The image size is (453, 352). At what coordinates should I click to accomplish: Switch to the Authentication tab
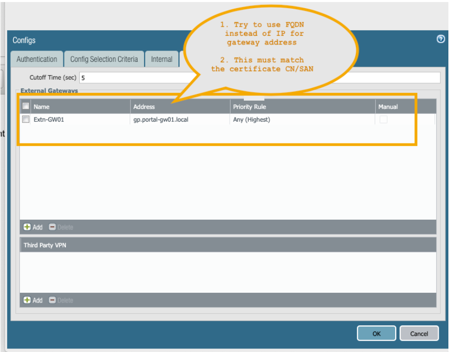click(x=36, y=59)
